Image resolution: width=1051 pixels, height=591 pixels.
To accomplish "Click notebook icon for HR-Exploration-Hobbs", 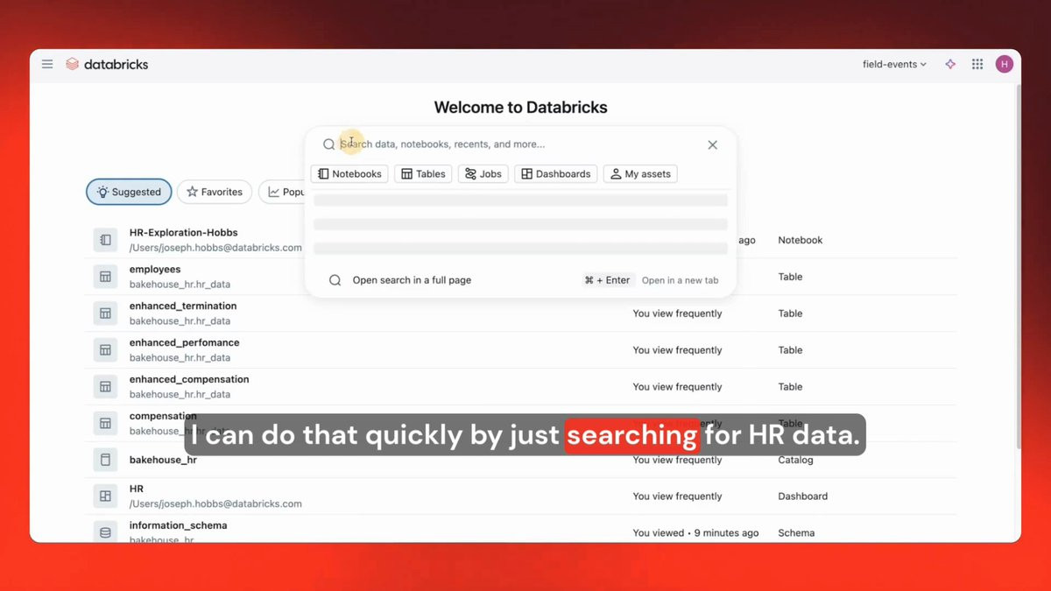I will (x=105, y=240).
